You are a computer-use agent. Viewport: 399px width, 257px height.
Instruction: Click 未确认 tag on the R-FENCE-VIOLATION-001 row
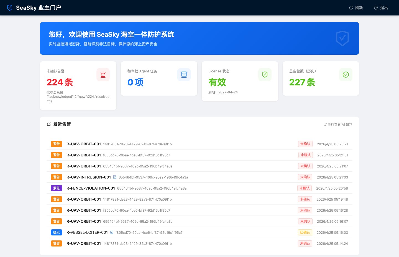305,188
